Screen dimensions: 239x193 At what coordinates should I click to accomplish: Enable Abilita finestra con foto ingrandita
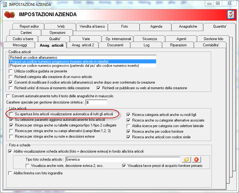[10, 173]
